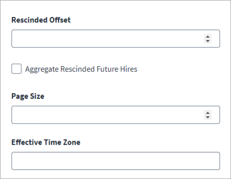Decrease Page Size using the down arrow
Image resolution: width=231 pixels, height=179 pixels.
tap(208, 117)
